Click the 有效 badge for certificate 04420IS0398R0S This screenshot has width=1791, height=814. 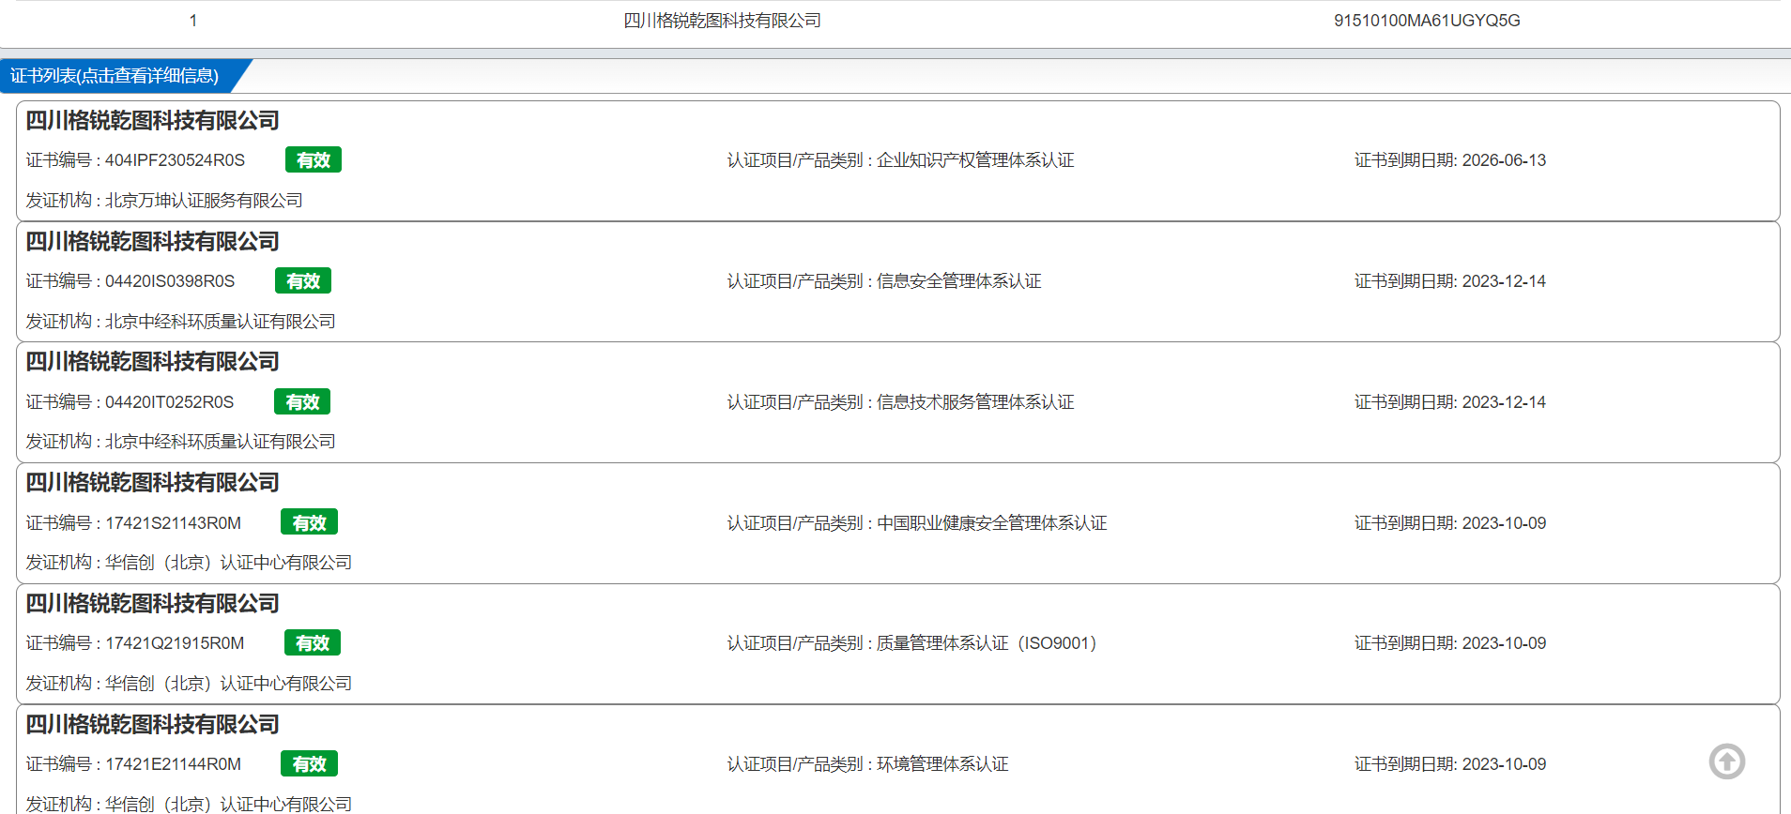tap(303, 281)
